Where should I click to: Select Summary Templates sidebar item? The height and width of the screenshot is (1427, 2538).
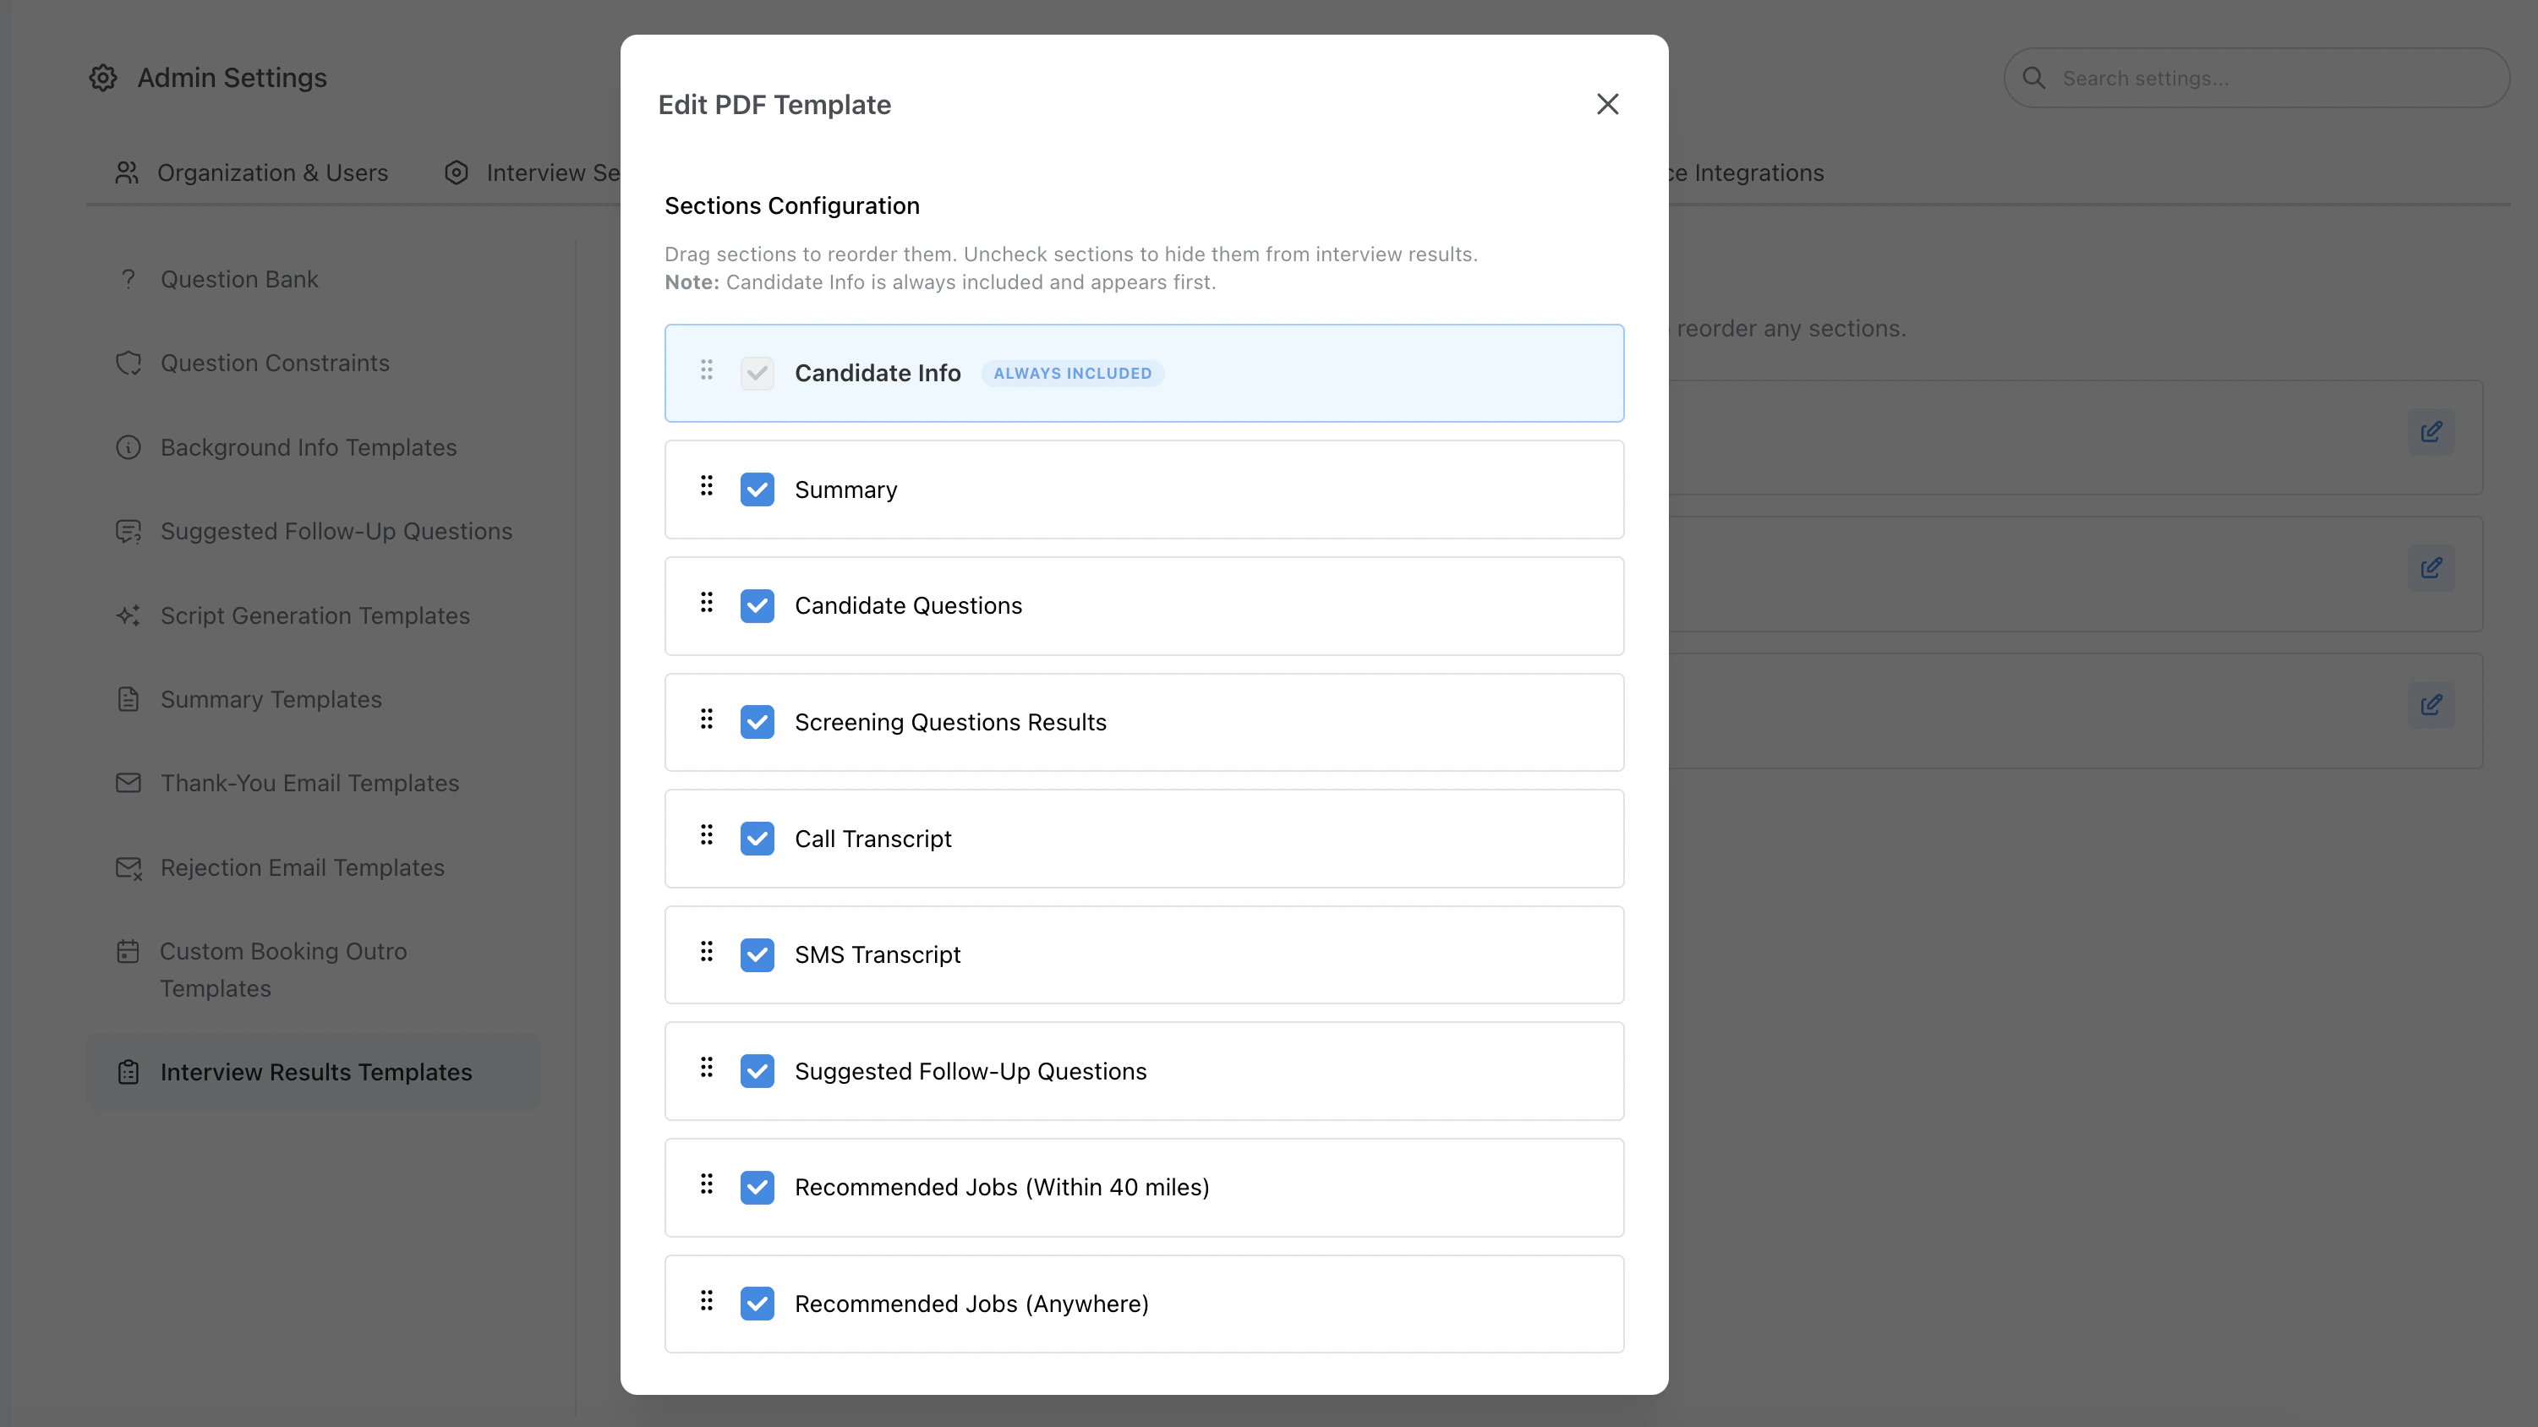coord(271,700)
